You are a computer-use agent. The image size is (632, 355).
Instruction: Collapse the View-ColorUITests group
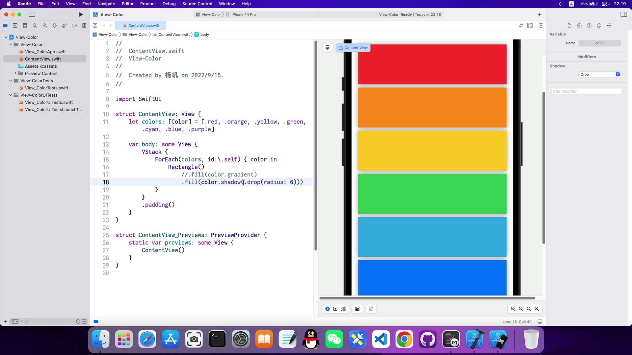11,95
